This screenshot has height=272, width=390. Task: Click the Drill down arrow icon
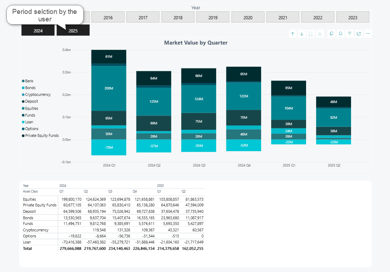(301, 34)
